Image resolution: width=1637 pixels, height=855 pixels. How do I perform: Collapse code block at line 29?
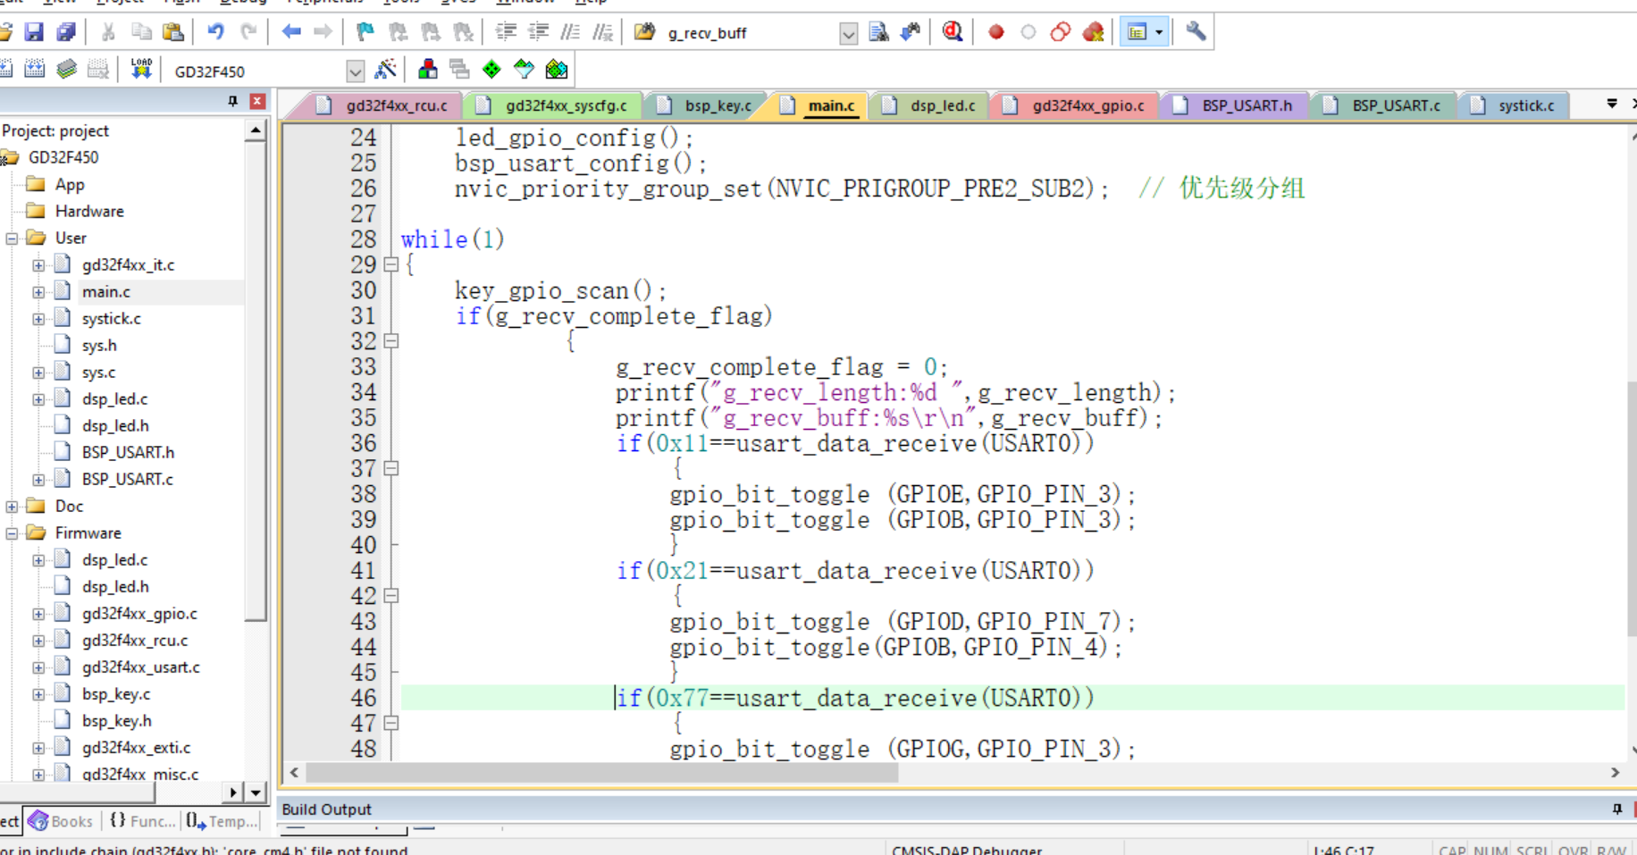click(390, 264)
